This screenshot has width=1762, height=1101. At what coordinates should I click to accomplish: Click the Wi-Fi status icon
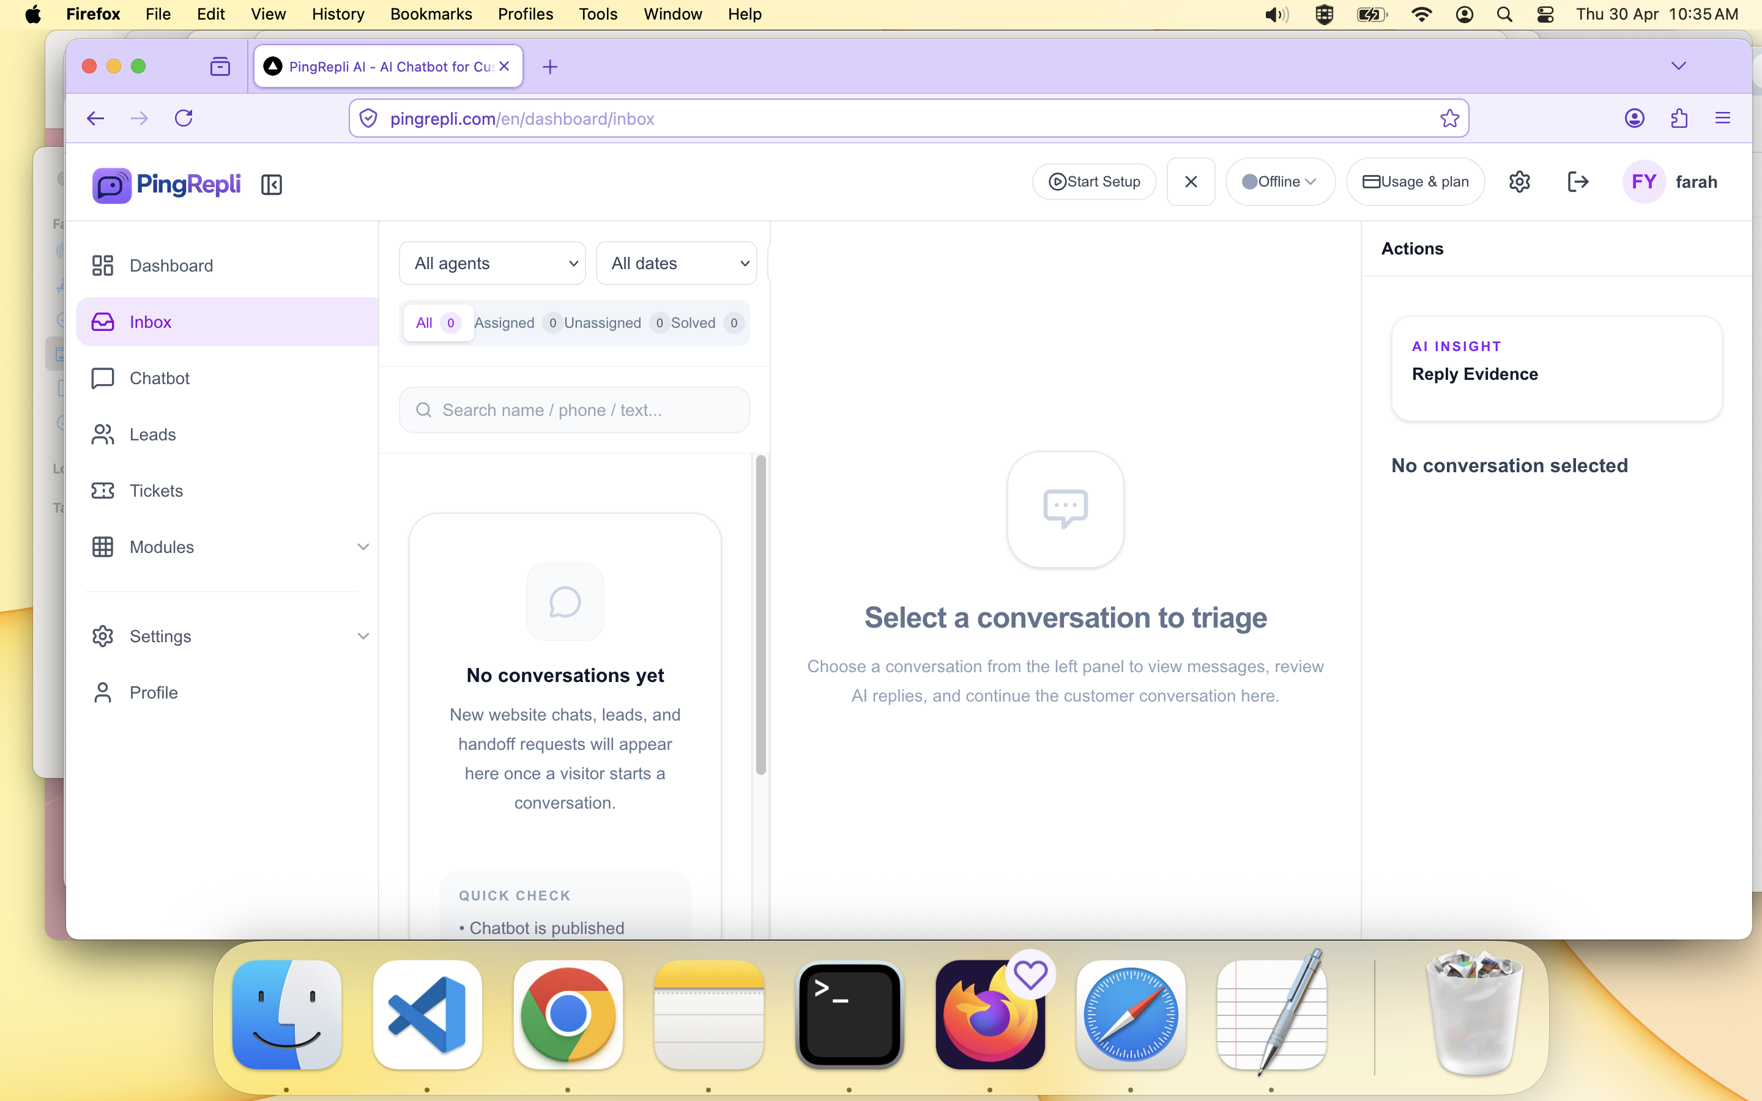point(1421,14)
